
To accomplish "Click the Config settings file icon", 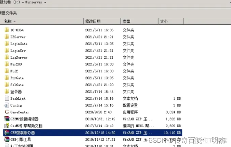I will pos(7,105).
